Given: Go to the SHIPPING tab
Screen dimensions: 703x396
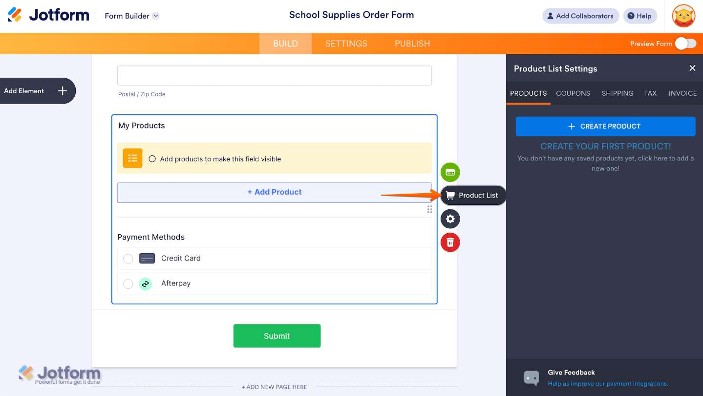Looking at the screenshot, I should click(x=617, y=93).
